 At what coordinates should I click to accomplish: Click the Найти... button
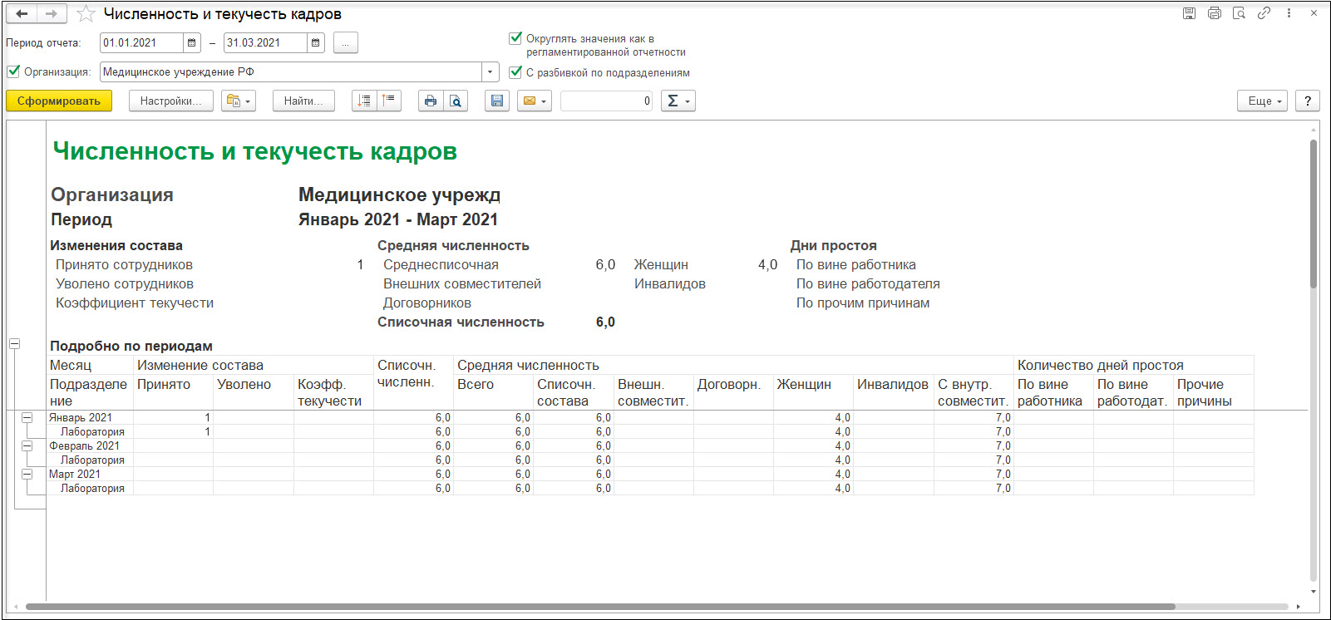(x=303, y=101)
